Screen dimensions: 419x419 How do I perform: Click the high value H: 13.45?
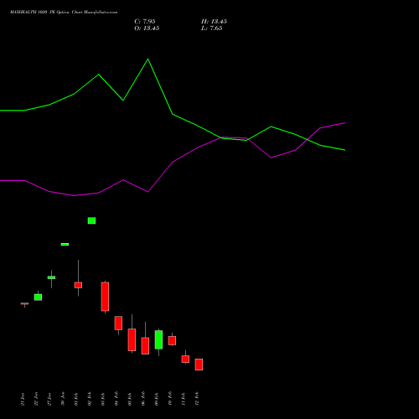[x=214, y=22]
